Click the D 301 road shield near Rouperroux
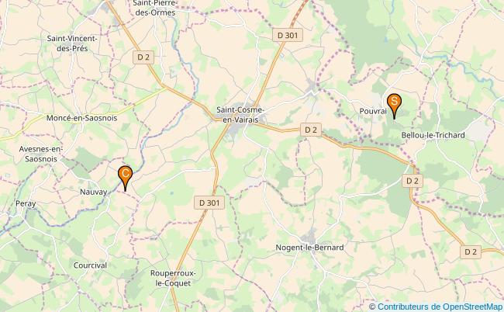Viewport: 504px width, 312px height. [x=209, y=203]
